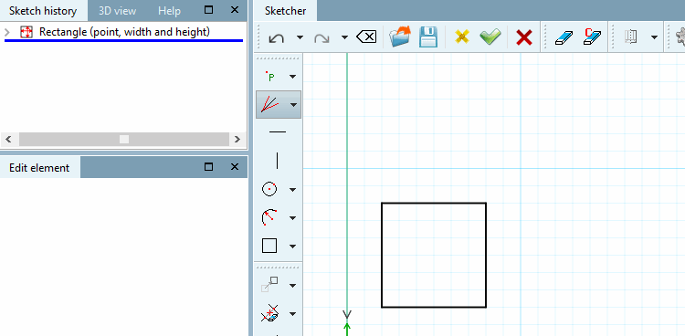Save sketch with floppy disk icon
Viewport: 685px width, 336px height.
428,37
